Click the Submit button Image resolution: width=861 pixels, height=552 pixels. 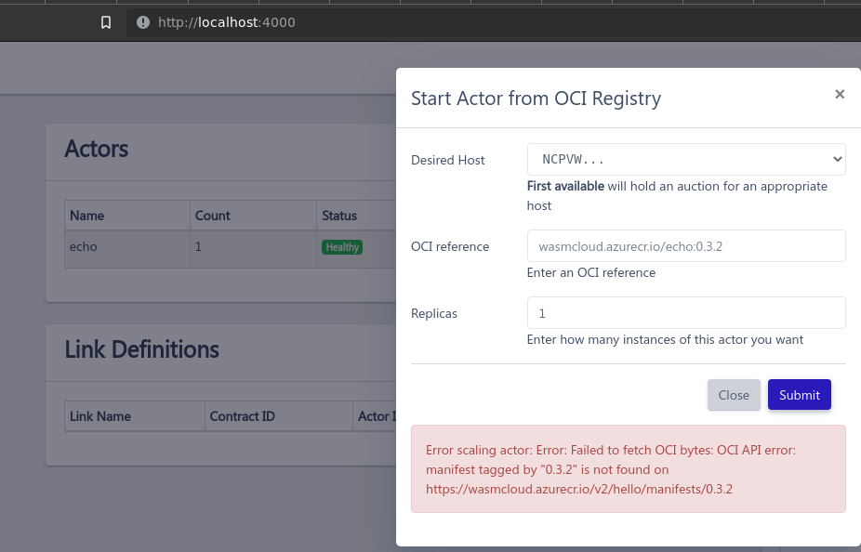click(x=799, y=395)
